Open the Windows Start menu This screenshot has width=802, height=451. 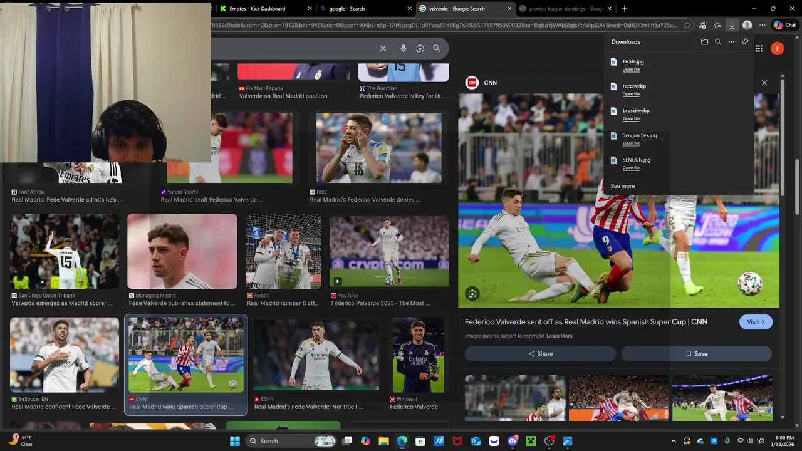click(235, 441)
